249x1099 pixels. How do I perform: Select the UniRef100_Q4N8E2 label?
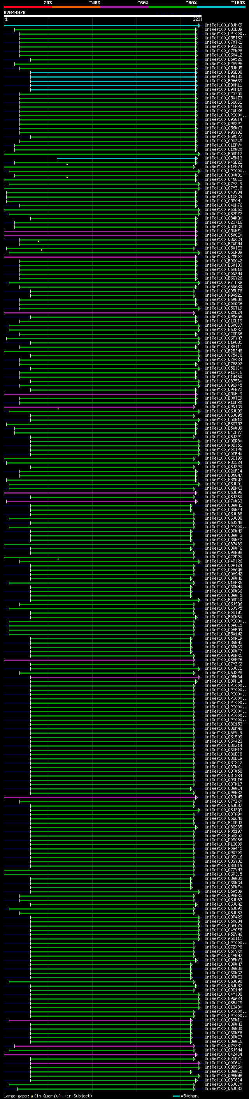pos(223,180)
